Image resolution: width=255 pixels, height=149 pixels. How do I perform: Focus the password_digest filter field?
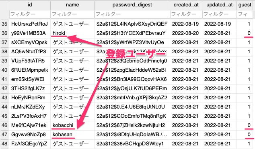pyautogui.click(x=132, y=14)
